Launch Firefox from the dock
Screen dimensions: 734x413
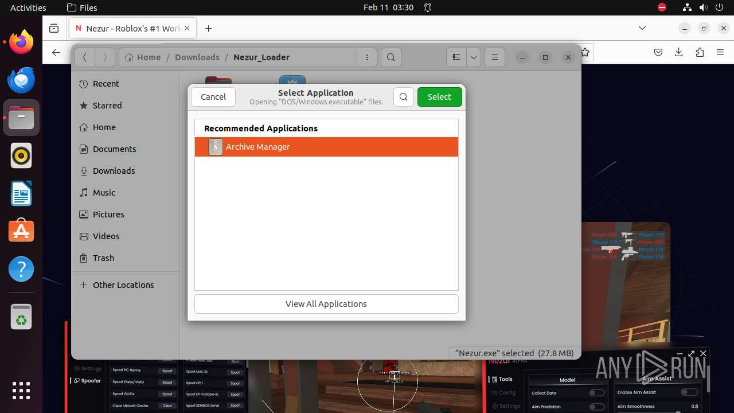pyautogui.click(x=21, y=42)
